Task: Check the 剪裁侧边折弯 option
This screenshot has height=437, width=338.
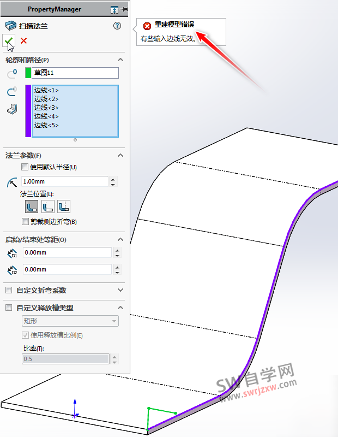Action: pos(25,222)
